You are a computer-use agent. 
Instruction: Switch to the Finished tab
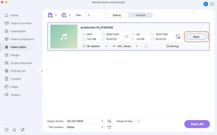click(x=140, y=15)
